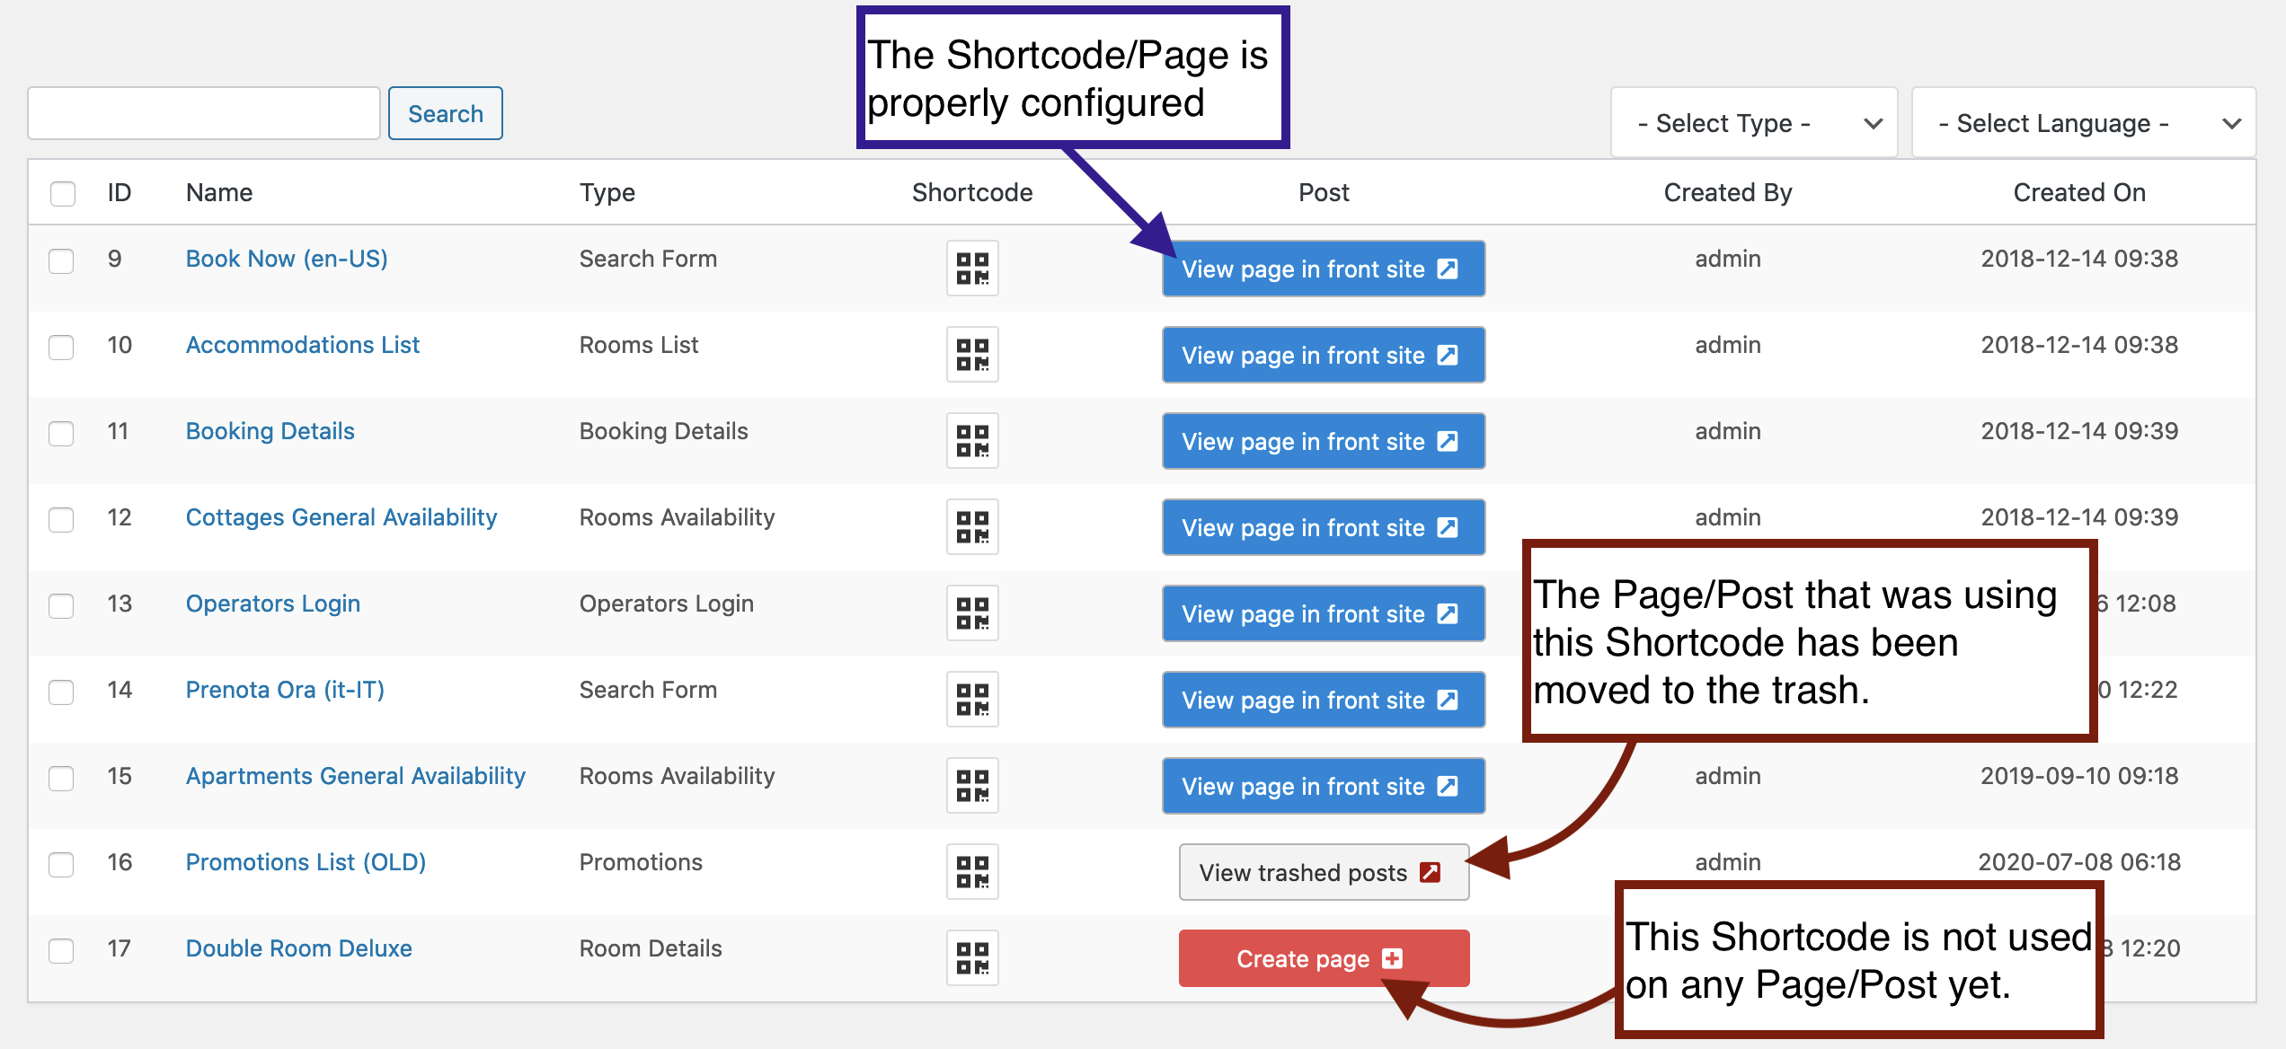Show shortcode for Accommodations List row
Screen dimensions: 2286x1049
point(972,354)
